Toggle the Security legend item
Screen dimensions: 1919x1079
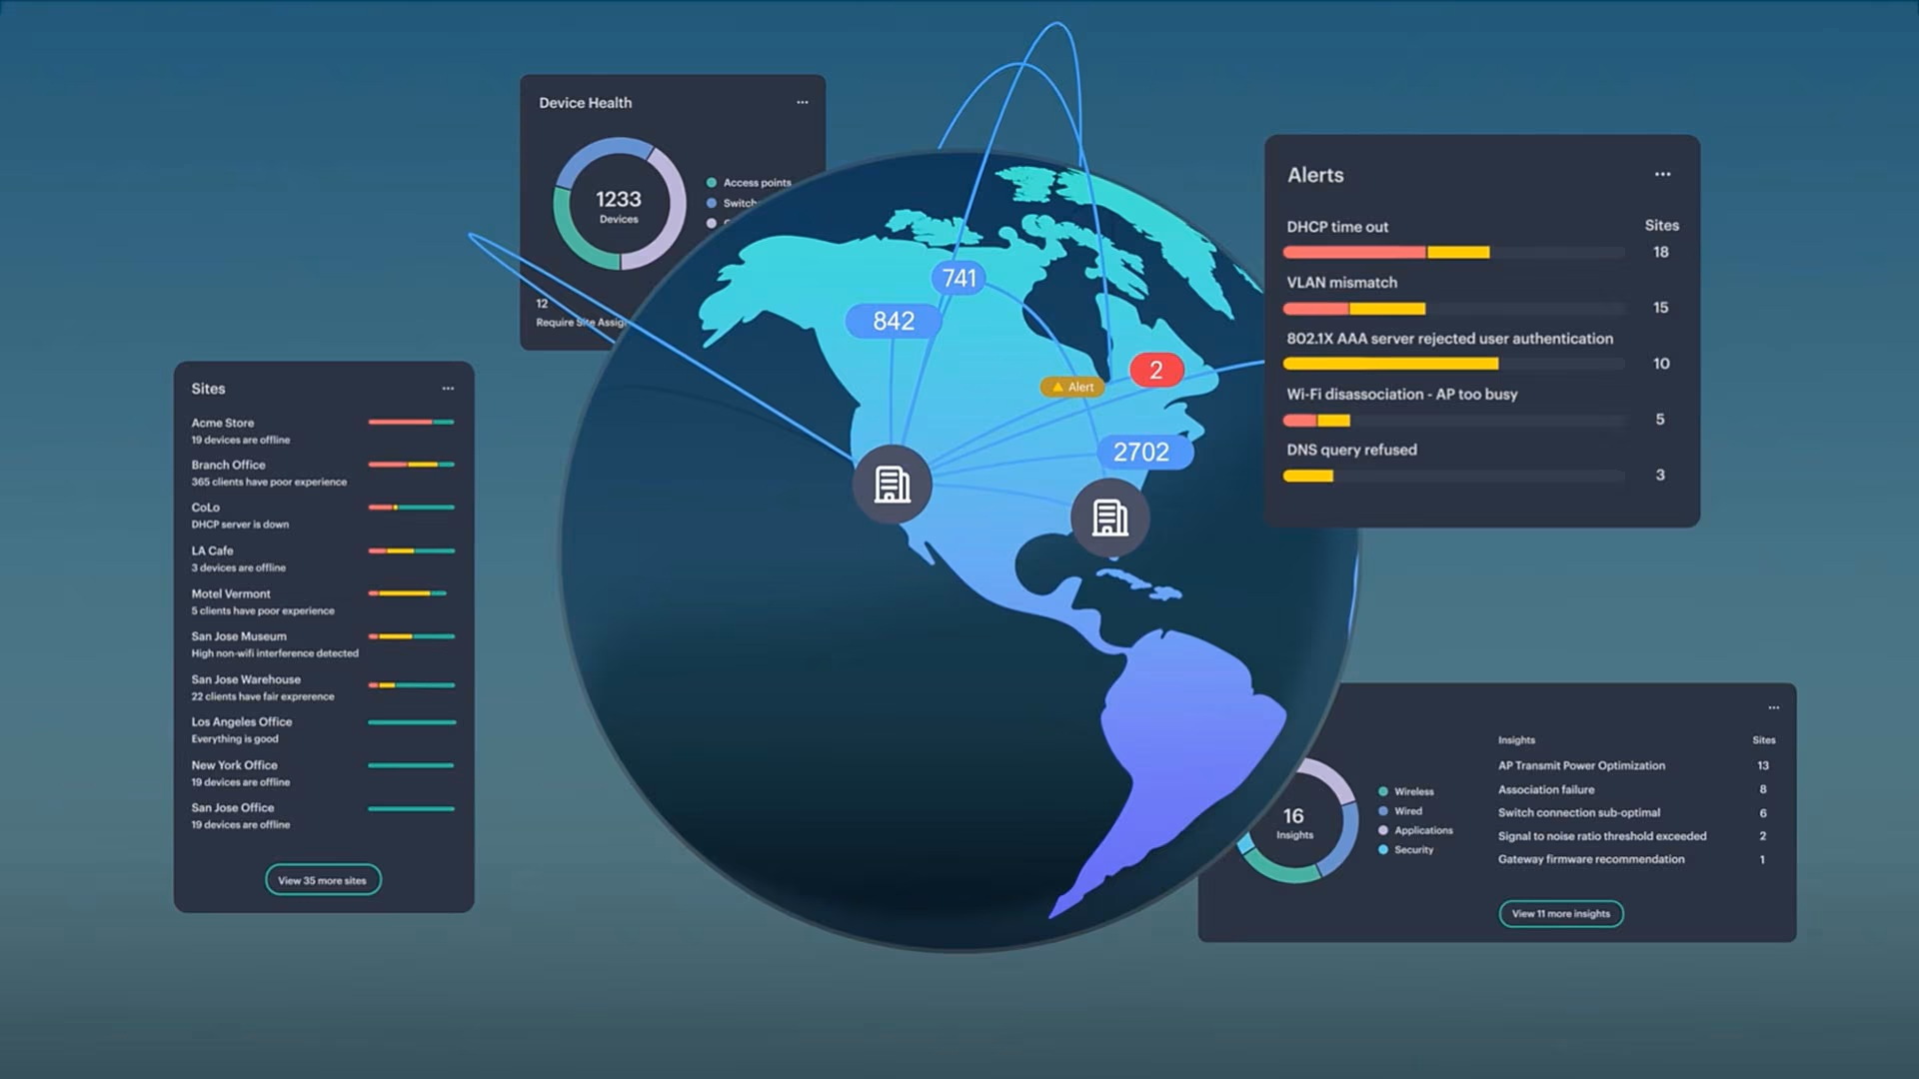pos(1406,849)
